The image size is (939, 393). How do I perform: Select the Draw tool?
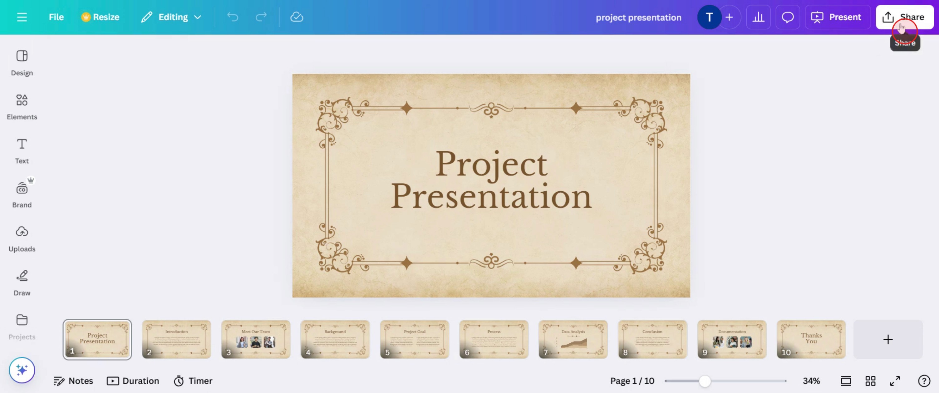pos(22,283)
